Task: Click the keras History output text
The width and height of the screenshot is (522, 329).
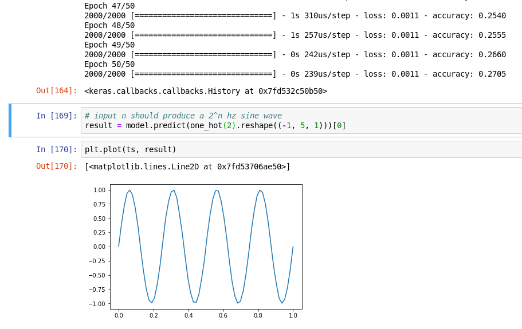Action: click(206, 91)
